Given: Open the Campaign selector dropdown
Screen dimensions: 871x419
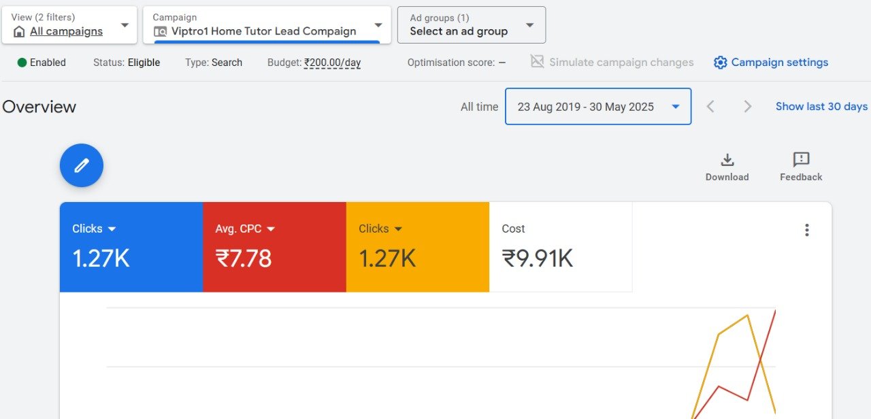Looking at the screenshot, I should tap(378, 25).
